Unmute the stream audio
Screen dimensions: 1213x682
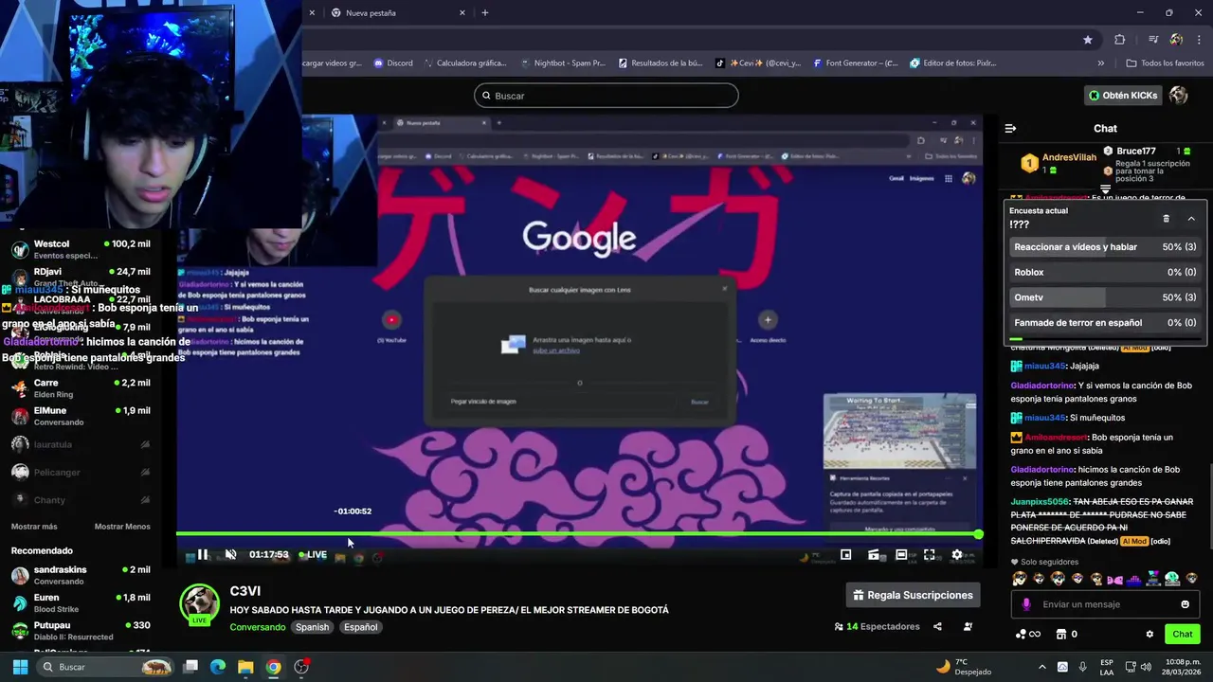pos(230,555)
